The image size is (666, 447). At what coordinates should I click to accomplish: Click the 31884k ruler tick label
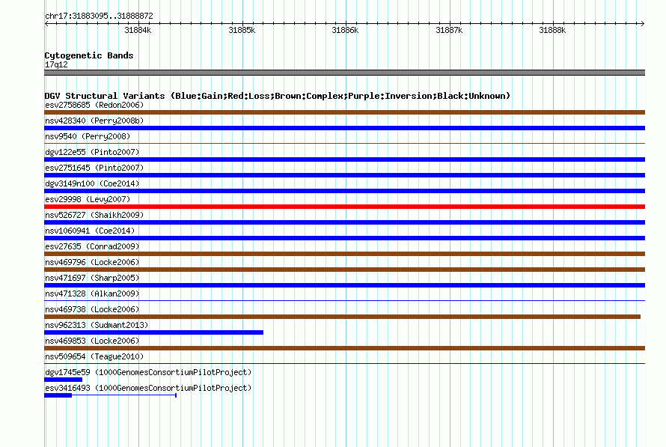pos(138,30)
